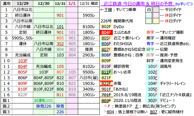Image resolution: width=194 pixels, height=116 pixels.
Task: Click the 8102レ confirmation cell
Action: click(x=89, y=66)
